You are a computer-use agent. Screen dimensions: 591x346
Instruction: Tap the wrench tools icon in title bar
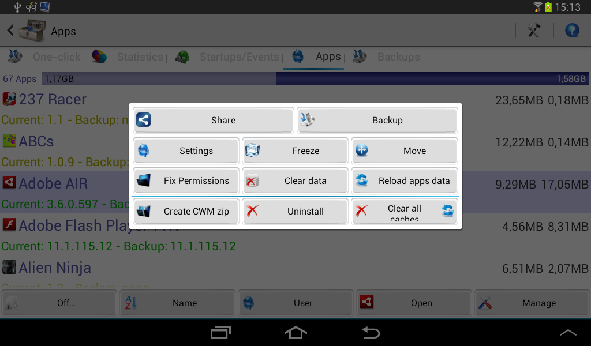pyautogui.click(x=534, y=31)
